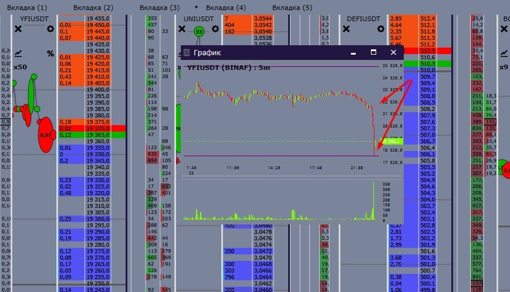Click DEFIUSDT red best ask 510,9
This screenshot has width=510, height=292.
click(x=427, y=51)
